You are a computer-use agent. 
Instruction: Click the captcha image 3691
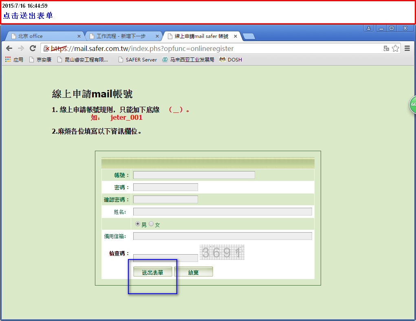[x=222, y=253]
